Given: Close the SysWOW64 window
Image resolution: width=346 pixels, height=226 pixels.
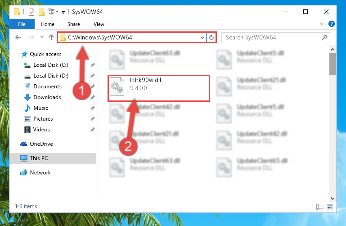Looking at the screenshot, I should (326, 12).
